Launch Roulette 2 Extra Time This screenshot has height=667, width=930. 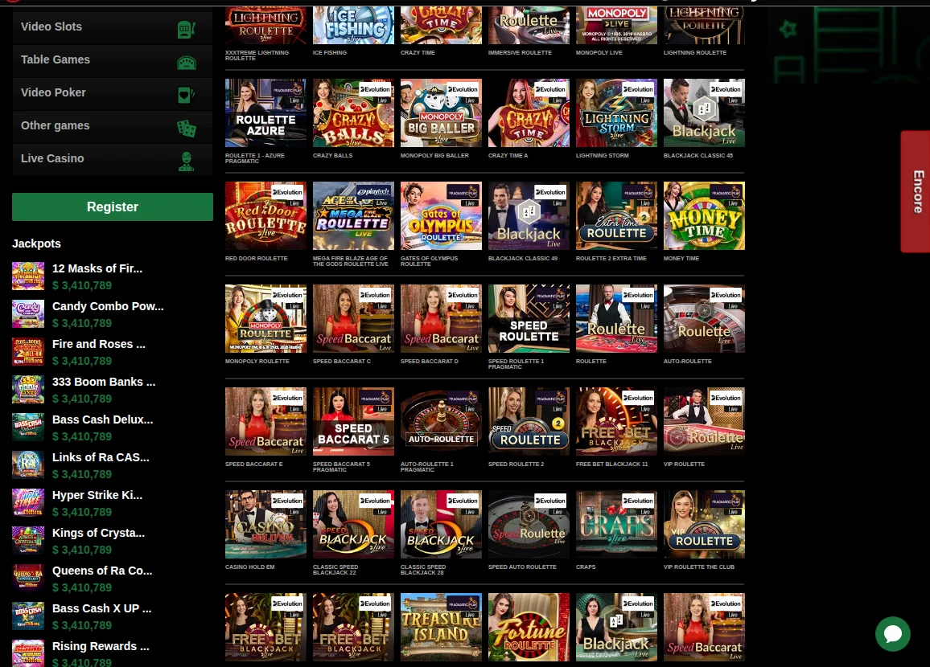pyautogui.click(x=616, y=215)
